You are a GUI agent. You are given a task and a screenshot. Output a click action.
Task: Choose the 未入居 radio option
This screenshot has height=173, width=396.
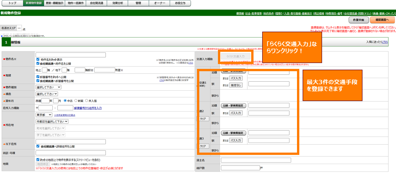pyautogui.click(x=86, y=101)
